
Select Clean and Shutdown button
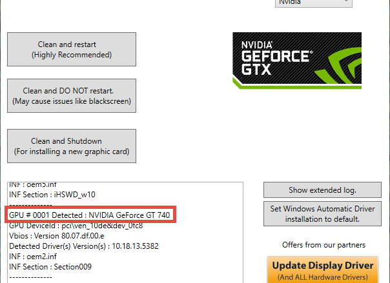72,146
